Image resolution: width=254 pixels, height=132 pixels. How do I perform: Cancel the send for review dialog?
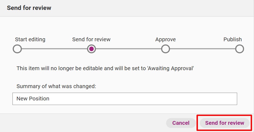181,123
